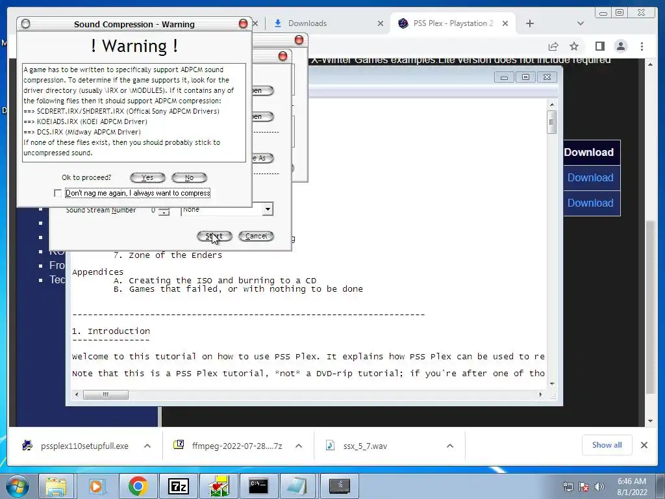The width and height of the screenshot is (665, 499).
Task: Open a new browser tab
Action: (530, 23)
